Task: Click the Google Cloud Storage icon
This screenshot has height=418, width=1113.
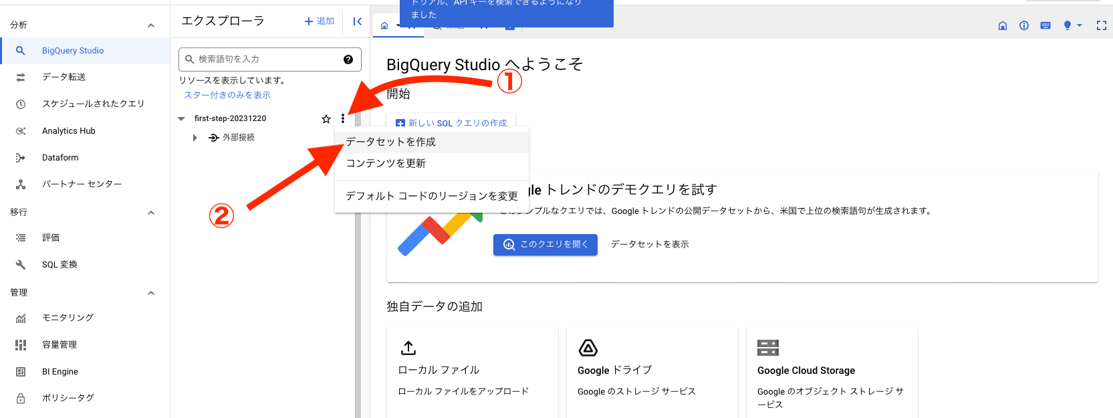Action: (768, 348)
